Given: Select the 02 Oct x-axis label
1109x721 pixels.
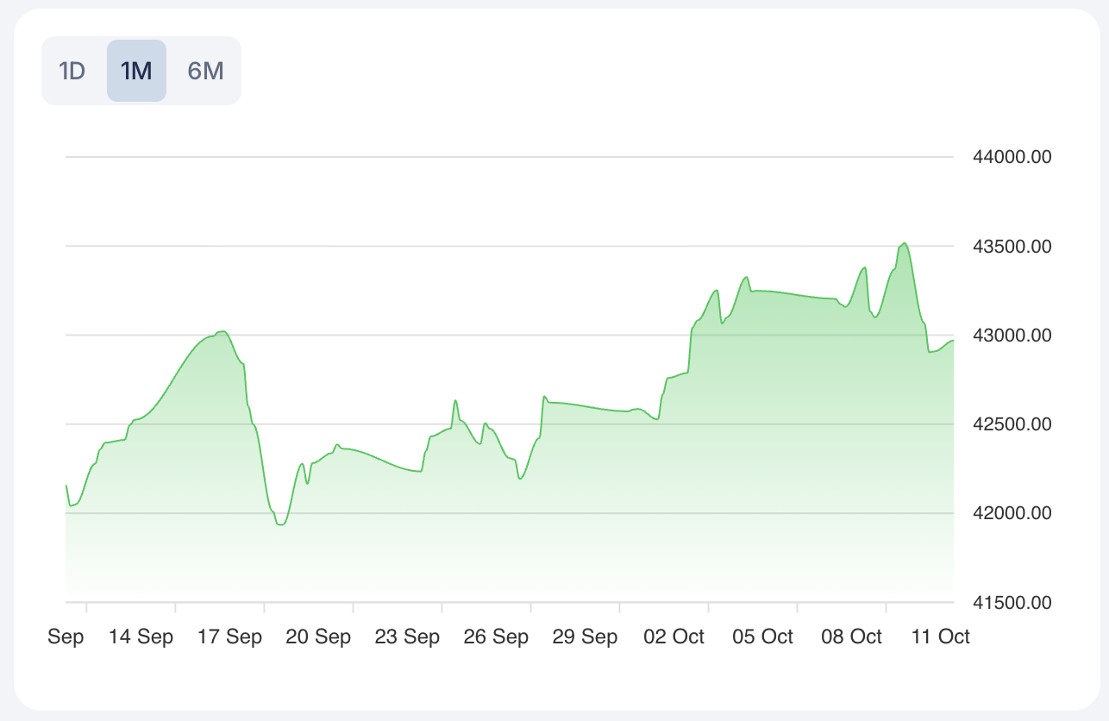Looking at the screenshot, I should coord(674,637).
